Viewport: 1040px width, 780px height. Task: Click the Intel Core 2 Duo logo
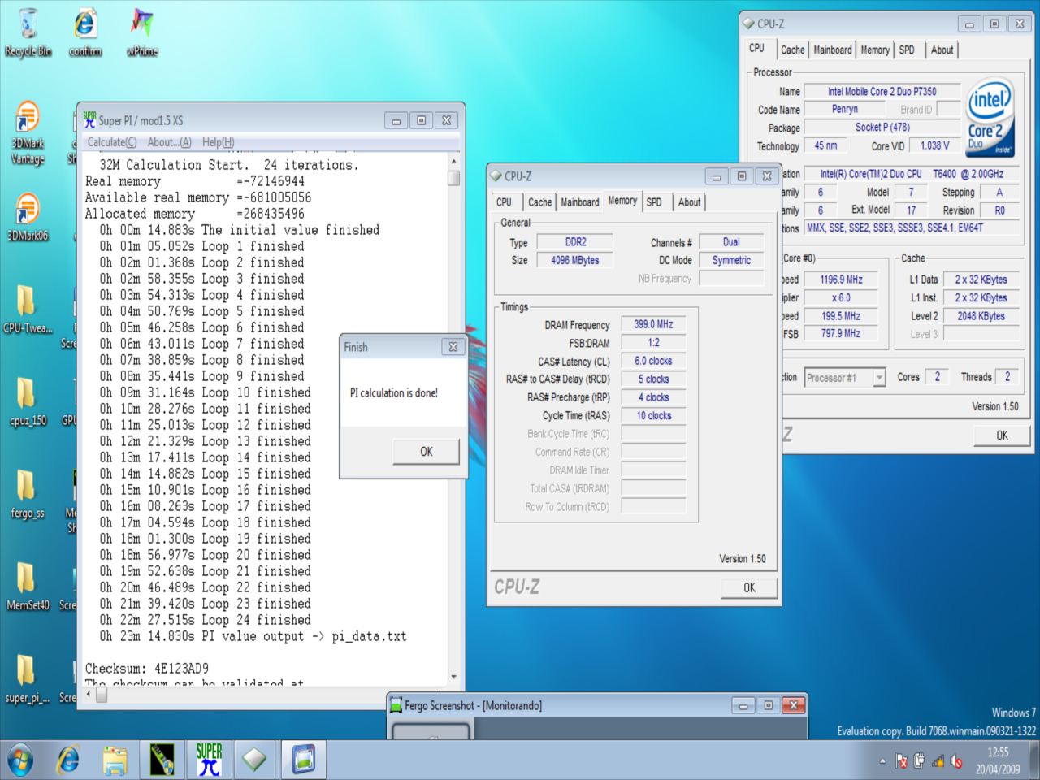(990, 116)
